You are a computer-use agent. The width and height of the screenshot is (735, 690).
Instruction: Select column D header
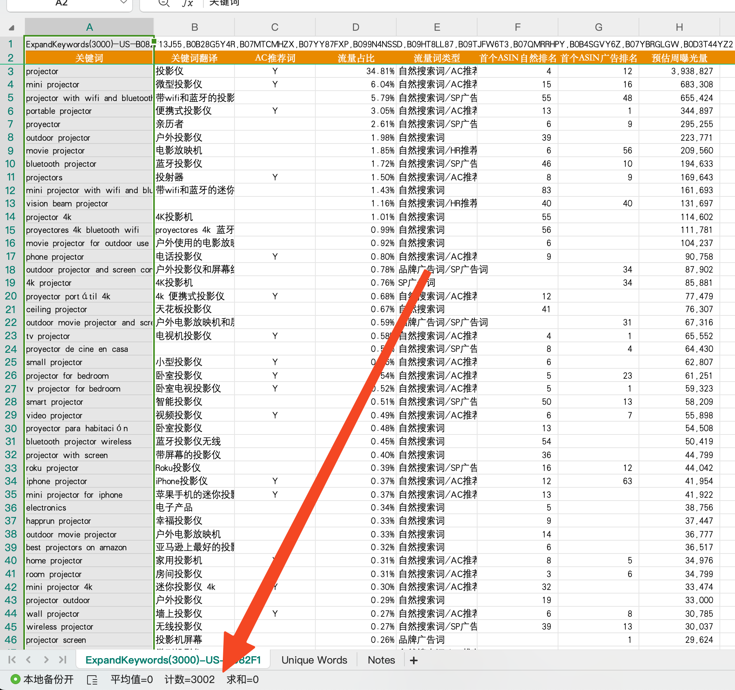355,27
